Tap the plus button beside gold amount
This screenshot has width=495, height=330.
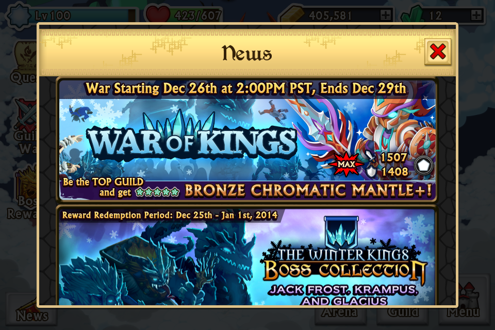pos(386,15)
